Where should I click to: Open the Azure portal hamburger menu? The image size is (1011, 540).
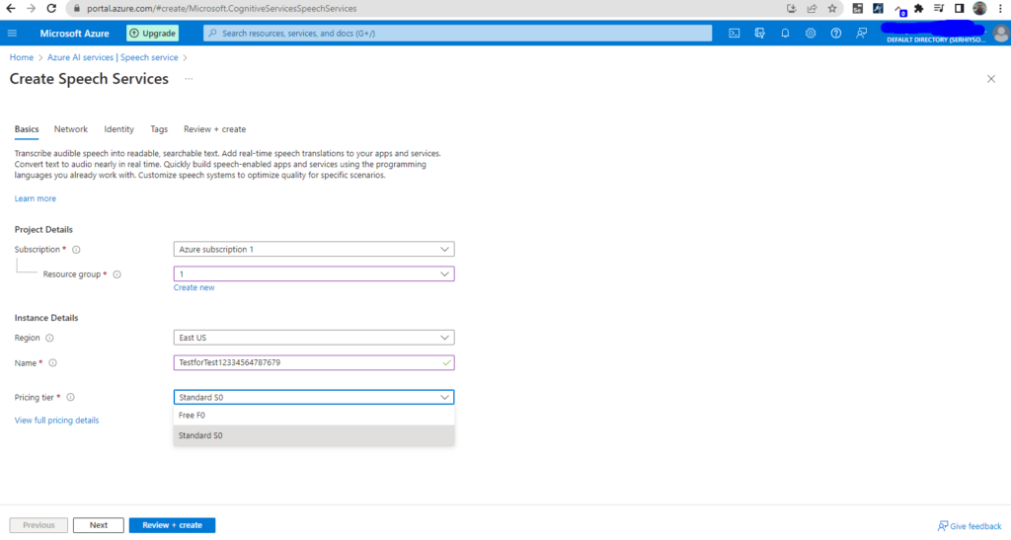(x=12, y=33)
